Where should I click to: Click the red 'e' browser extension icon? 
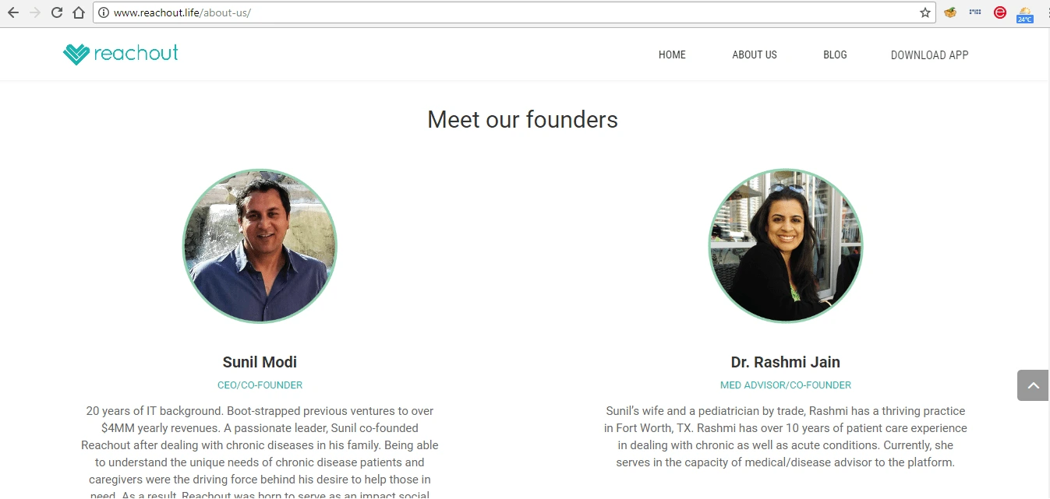point(999,12)
